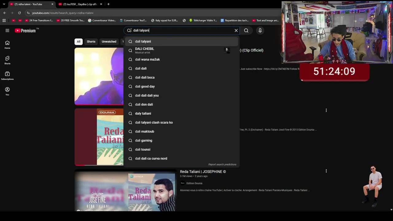Choose the 'dali dali boca' suggestion
This screenshot has width=393, height=221.
pos(181,77)
